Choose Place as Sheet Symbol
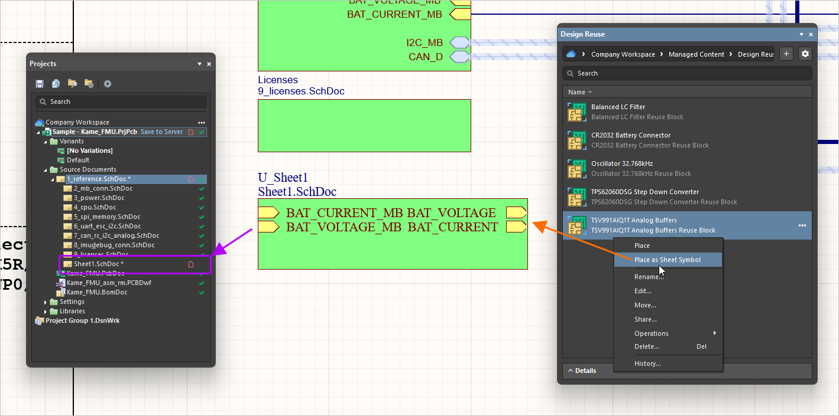Viewport: 839px width, 416px height. (x=668, y=260)
